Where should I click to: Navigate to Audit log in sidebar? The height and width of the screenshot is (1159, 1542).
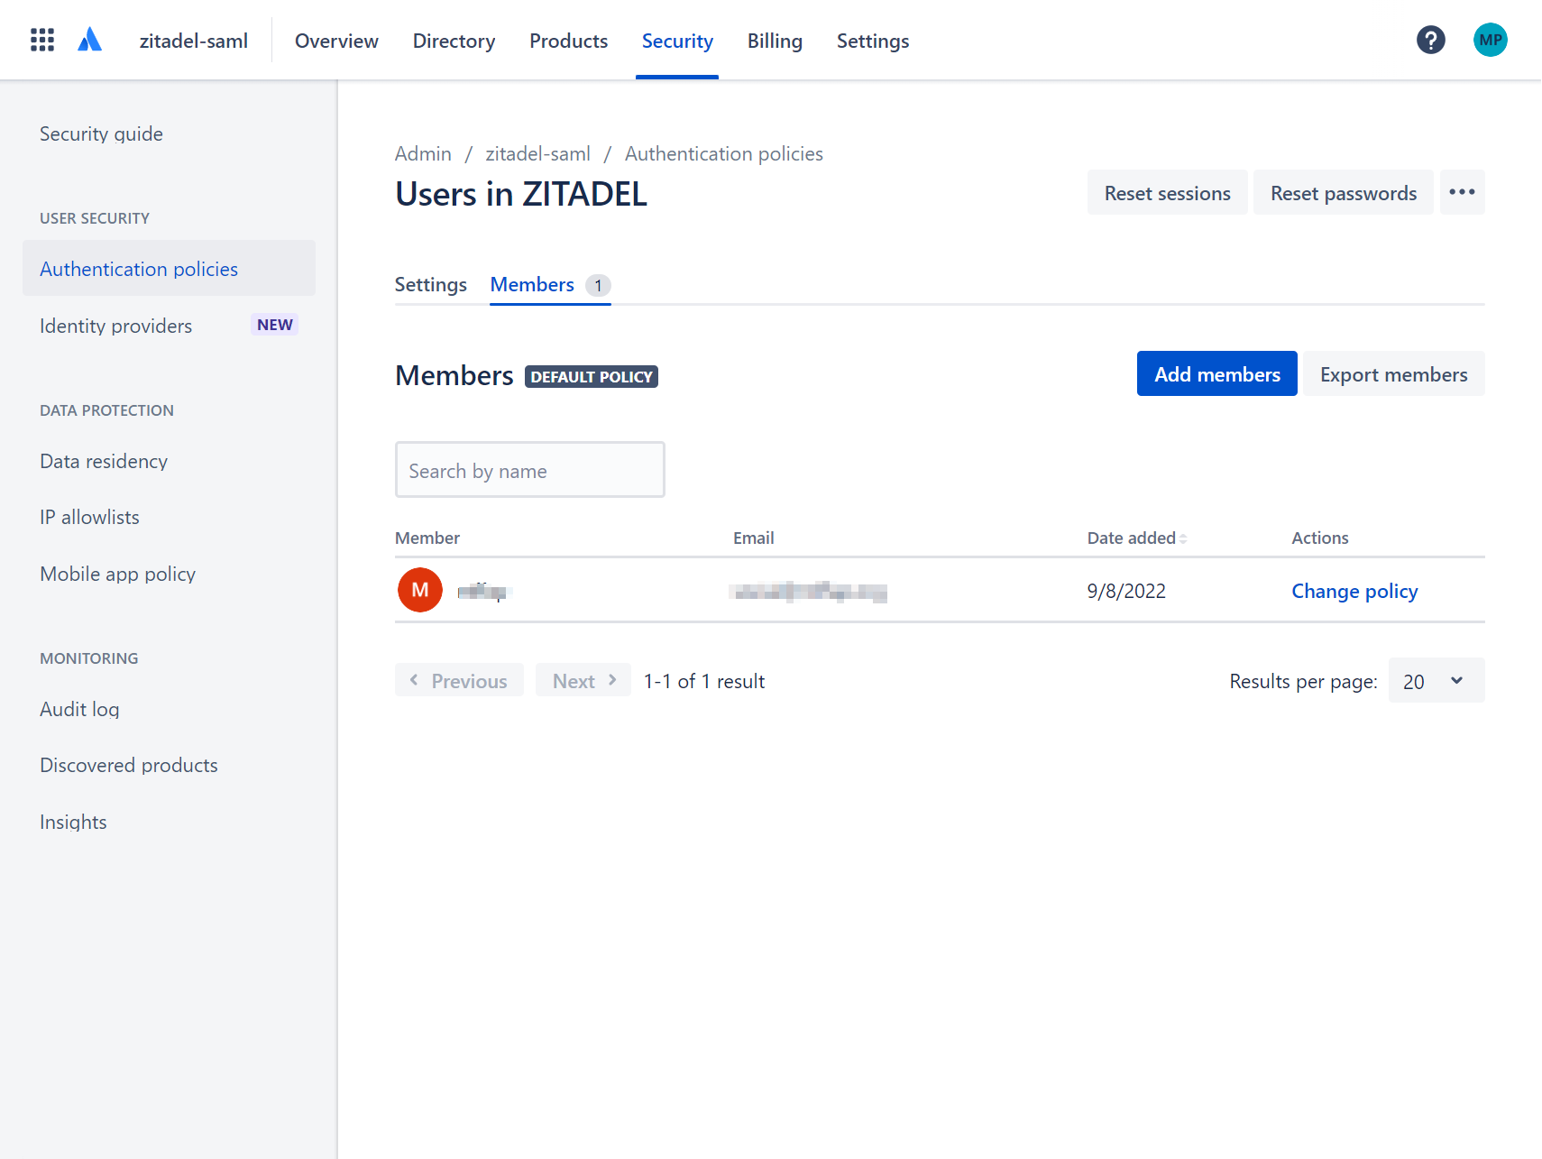[x=79, y=709]
